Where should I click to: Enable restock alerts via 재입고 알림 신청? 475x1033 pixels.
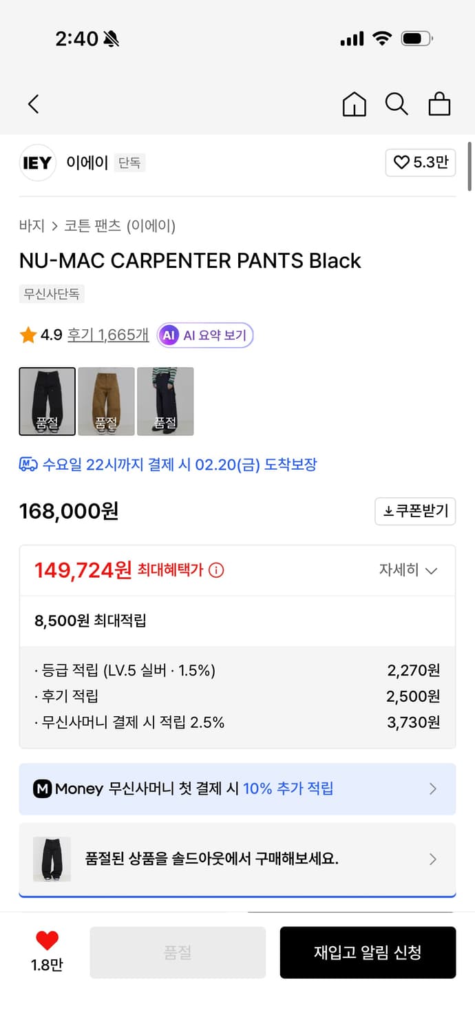[368, 952]
